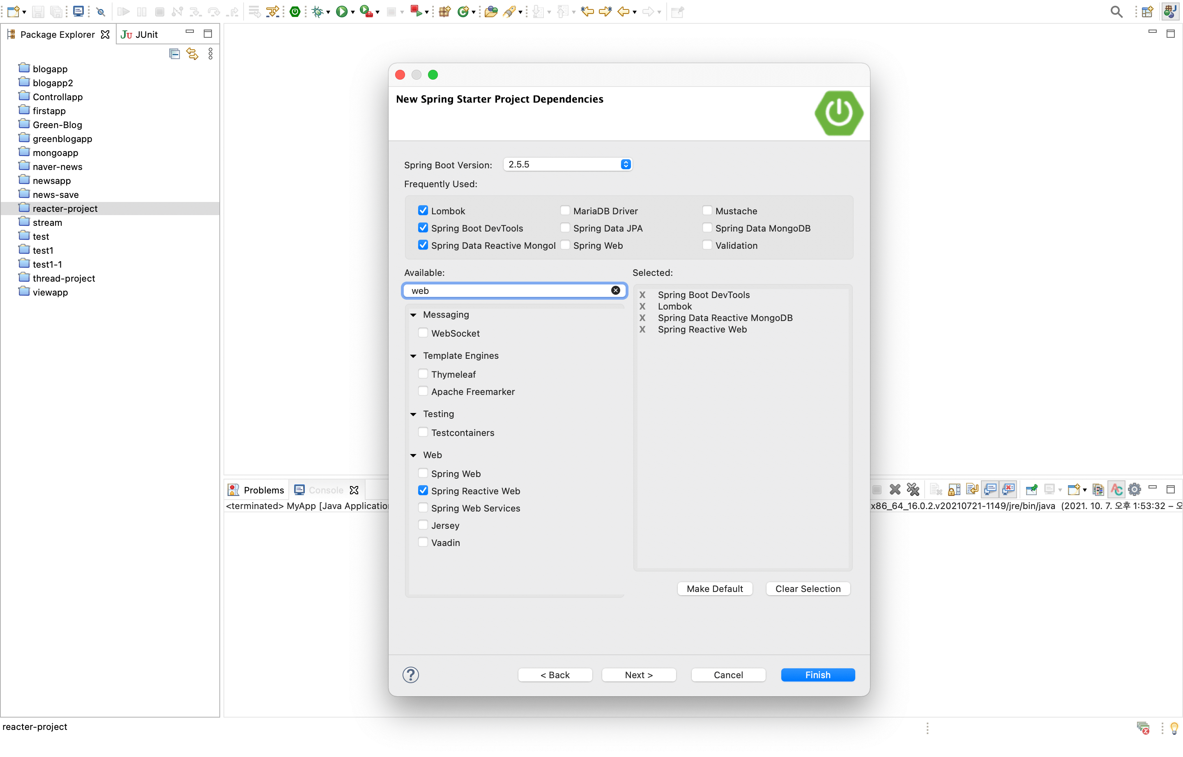Image resolution: width=1183 pixels, height=757 pixels.
Task: Check the Validation checkbox
Action: 707,245
